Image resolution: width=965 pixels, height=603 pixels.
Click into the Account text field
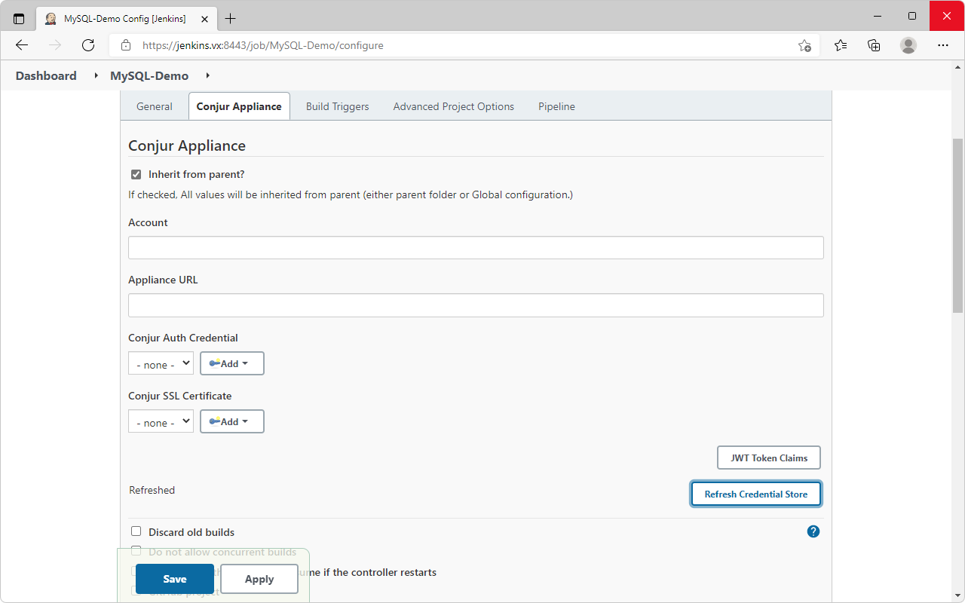[476, 247]
